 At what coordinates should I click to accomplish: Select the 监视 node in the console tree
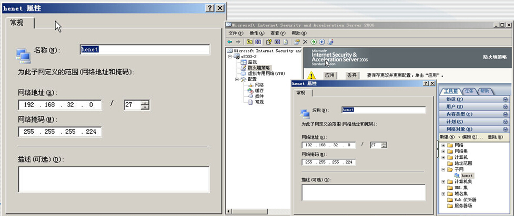pyautogui.click(x=252, y=62)
